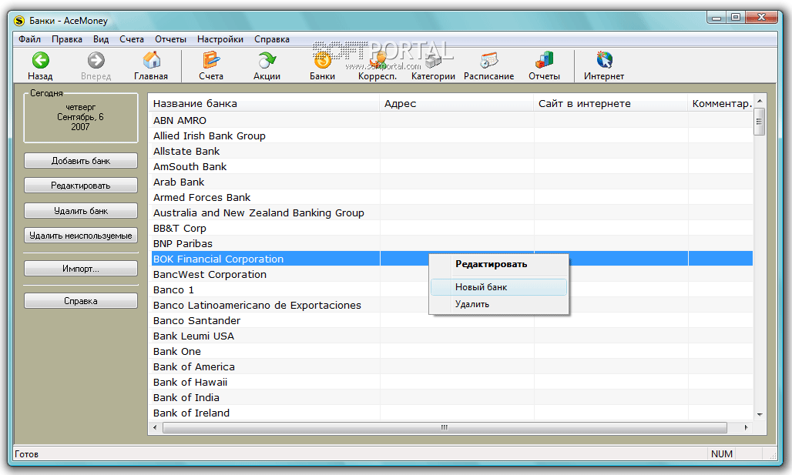Click the AceMoney title bar app icon
The width and height of the screenshot is (792, 475).
20,21
